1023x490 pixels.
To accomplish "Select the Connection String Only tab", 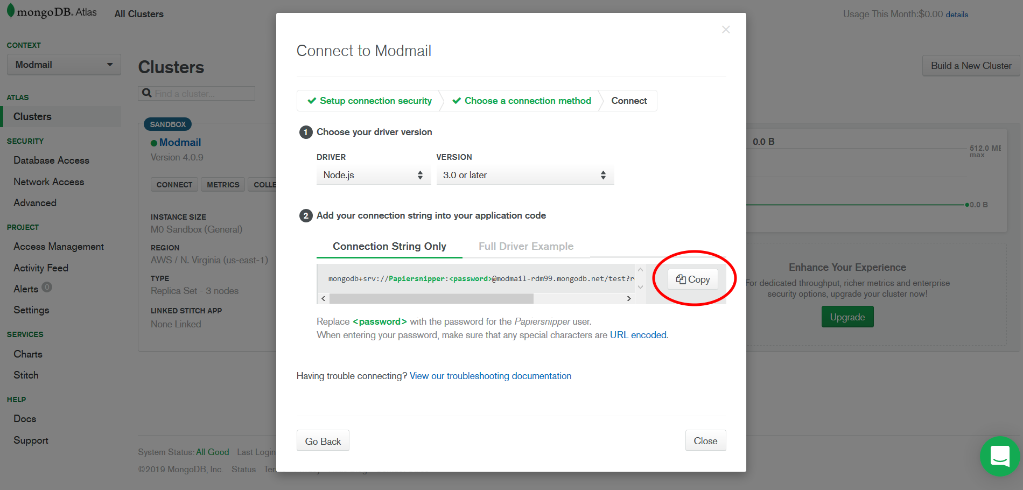I will point(389,246).
